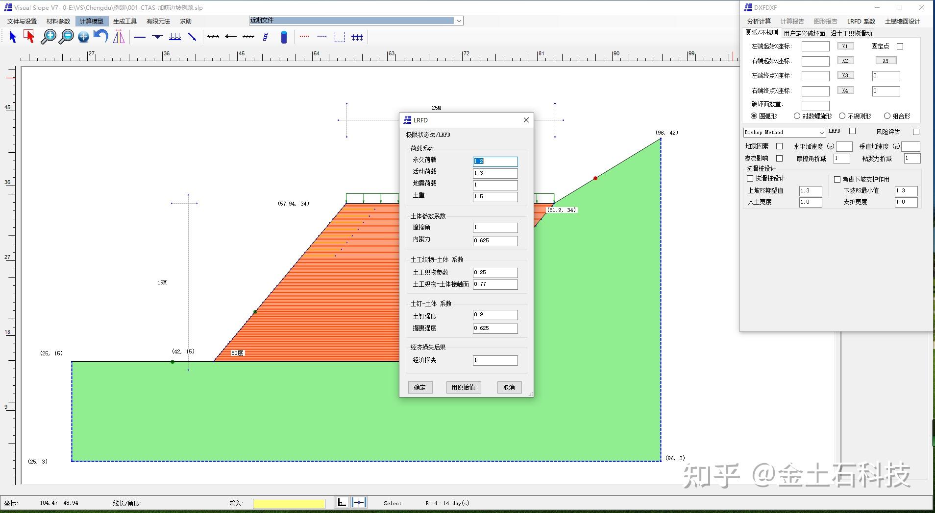Switch to the 土锚墙面设计 tab
Viewport: 935px width, 513px height.
[x=902, y=21]
